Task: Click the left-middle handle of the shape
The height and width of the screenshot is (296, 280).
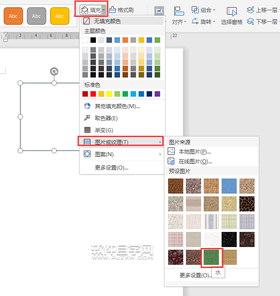Action: [20, 117]
